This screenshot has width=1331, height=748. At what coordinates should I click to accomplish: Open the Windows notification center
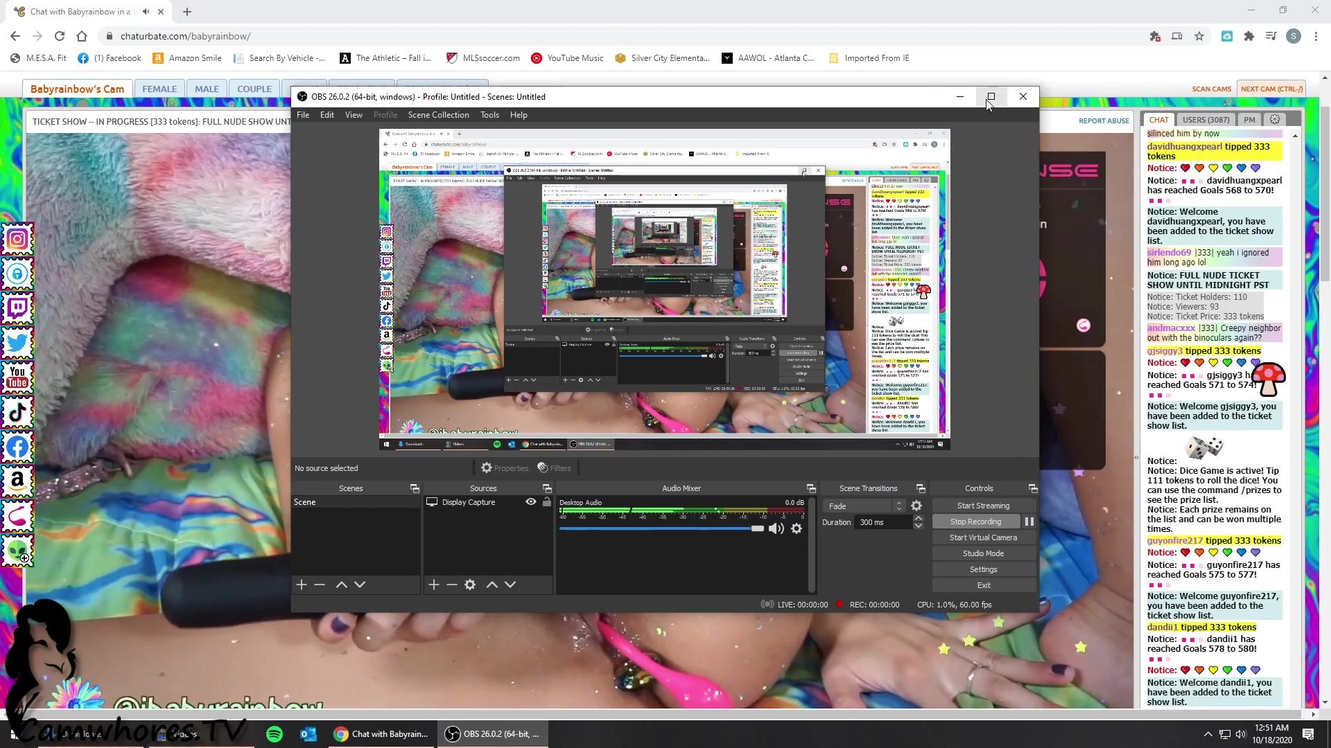tap(1308, 734)
